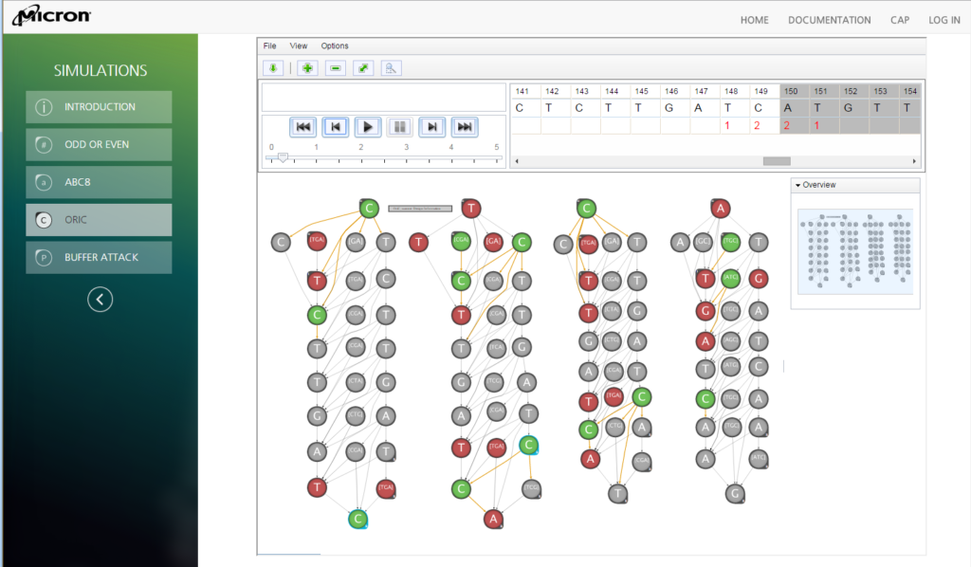Click the red A node atop fourth graph
Image resolution: width=971 pixels, height=567 pixels.
click(721, 209)
